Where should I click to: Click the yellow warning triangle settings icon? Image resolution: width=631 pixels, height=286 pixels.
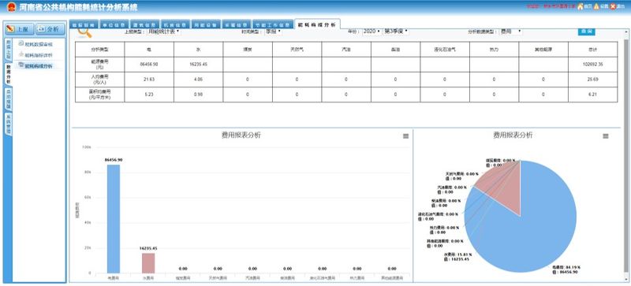(x=596, y=6)
